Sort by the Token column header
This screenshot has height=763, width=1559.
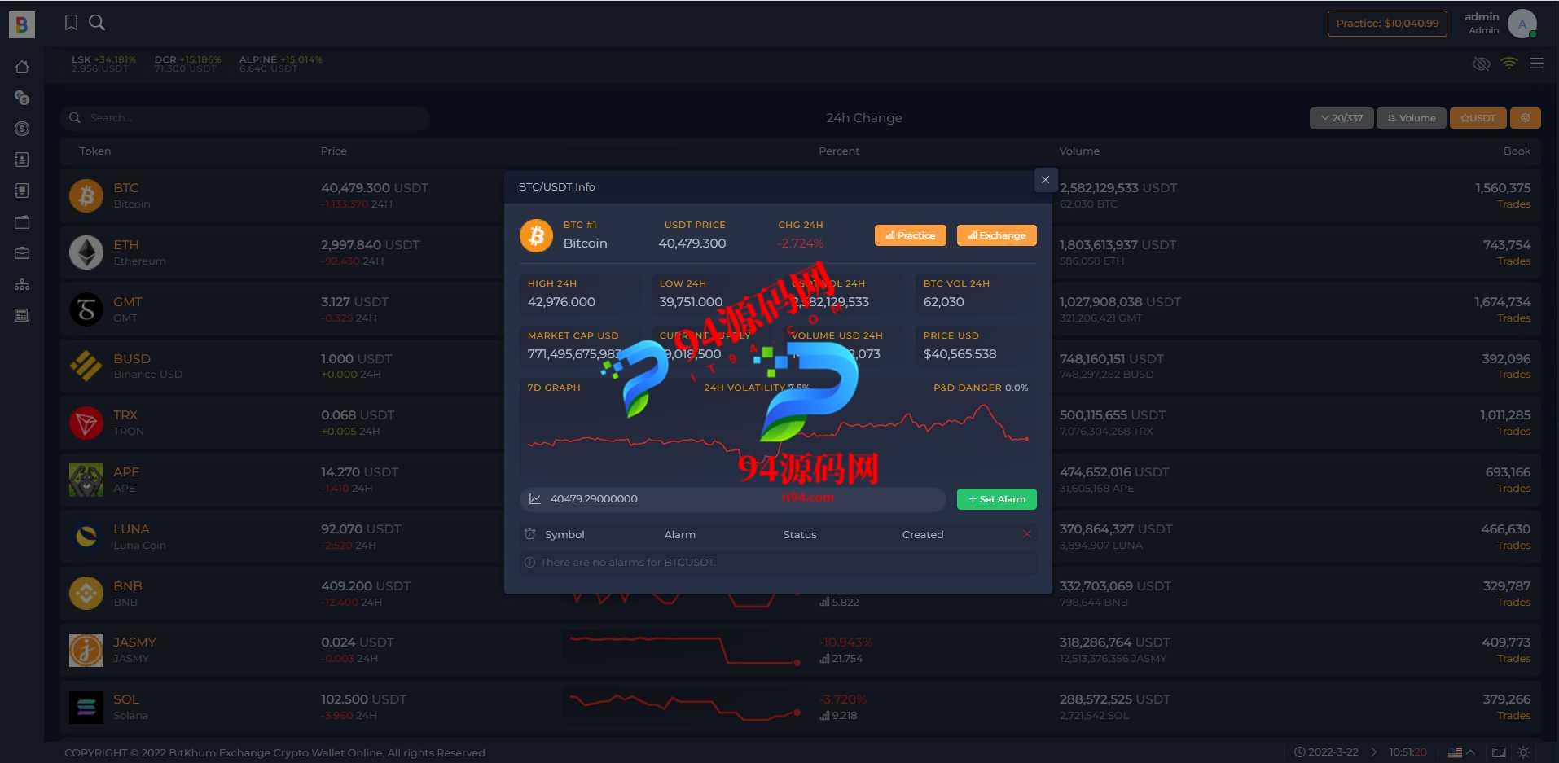[95, 151]
